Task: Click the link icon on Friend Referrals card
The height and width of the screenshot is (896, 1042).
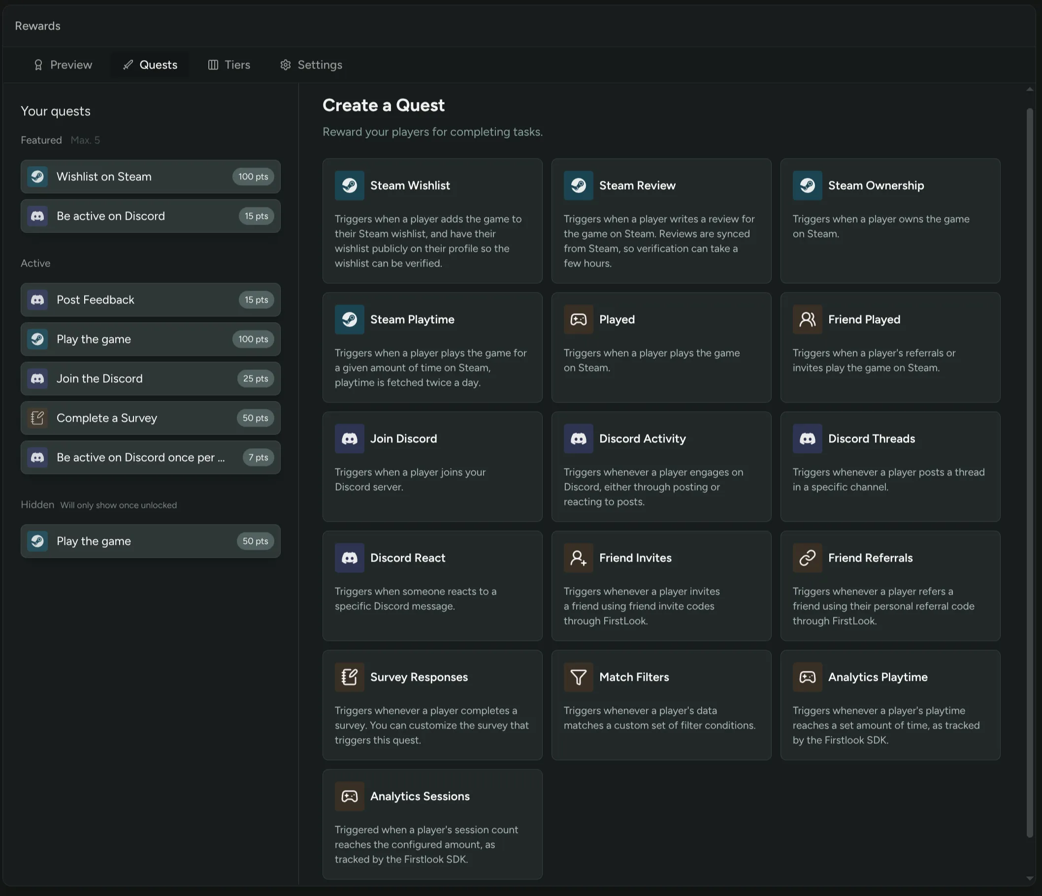Action: tap(807, 558)
